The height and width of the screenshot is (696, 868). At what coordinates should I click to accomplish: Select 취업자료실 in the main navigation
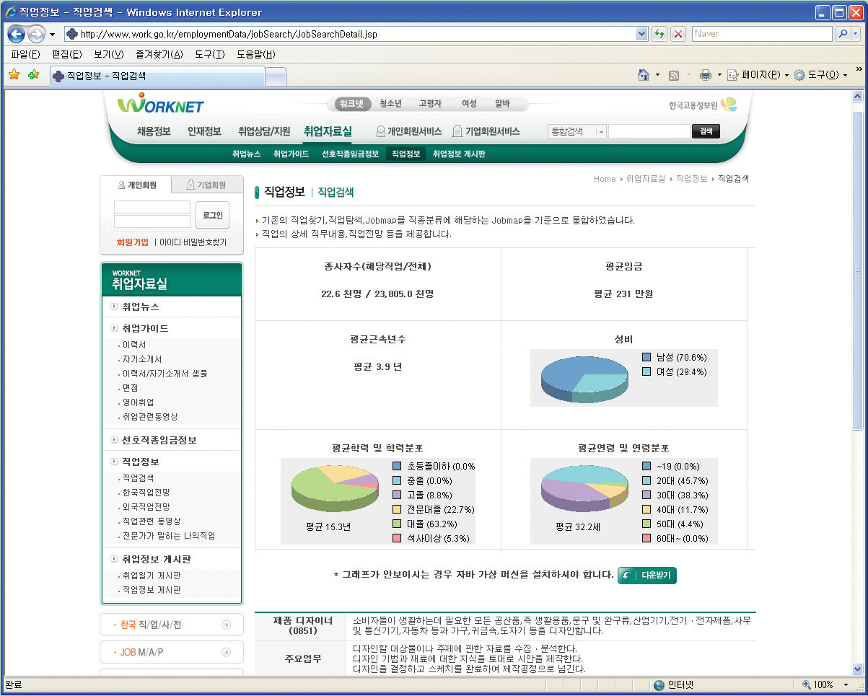[x=328, y=131]
